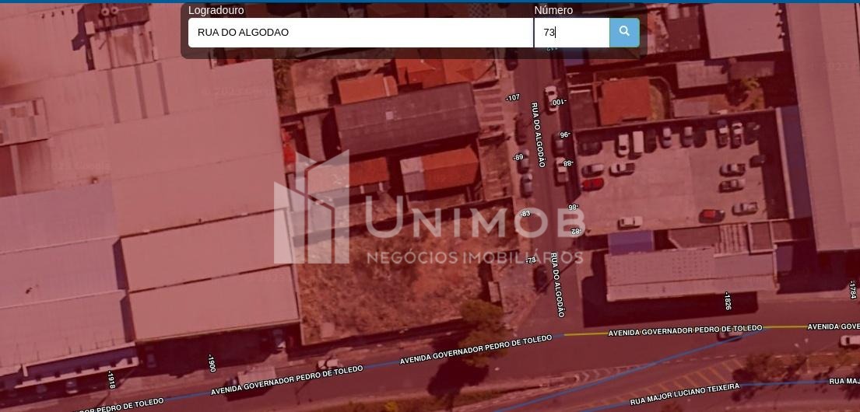Image resolution: width=860 pixels, height=412 pixels.
Task: Click lot number 88 marker
Action: tap(567, 163)
